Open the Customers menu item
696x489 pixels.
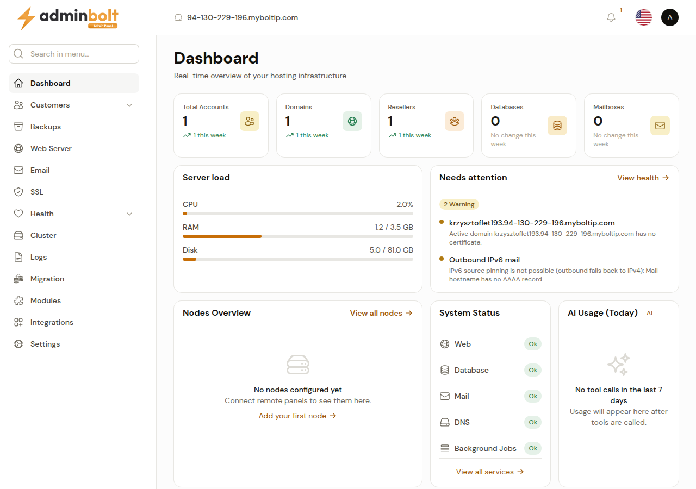(x=74, y=105)
